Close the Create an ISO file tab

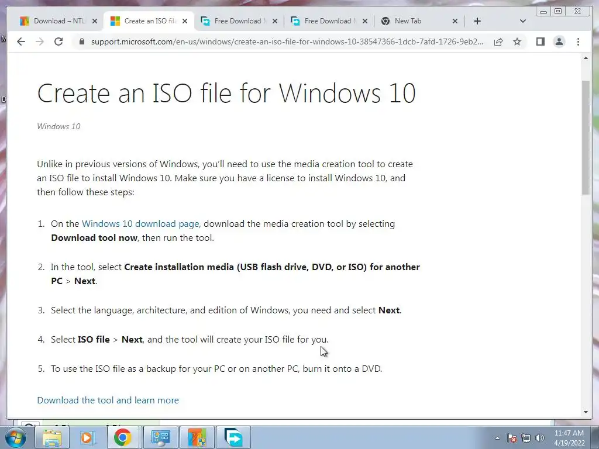pos(185,21)
